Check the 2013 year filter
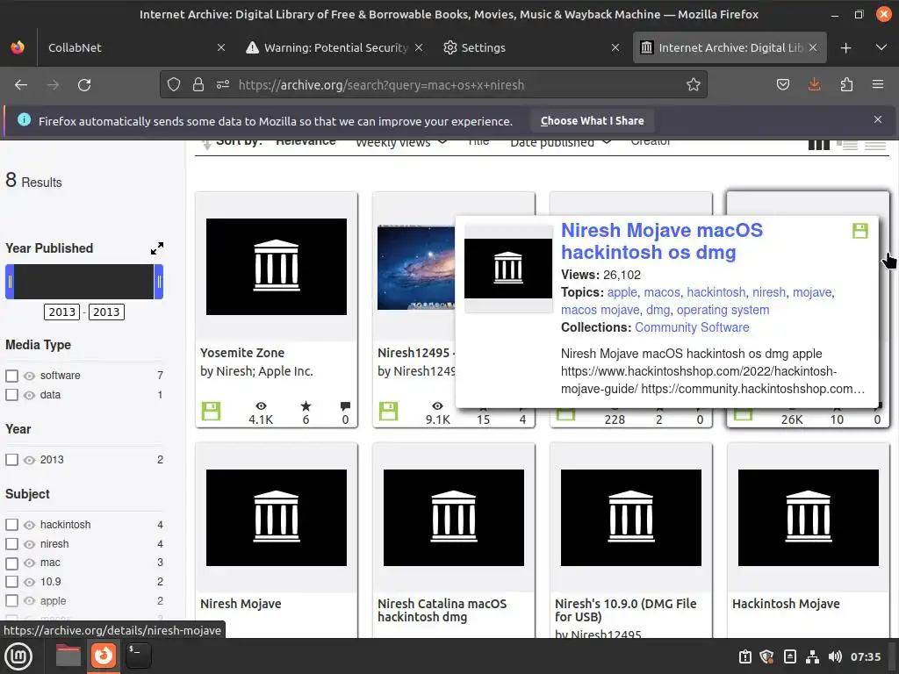899x674 pixels. click(x=11, y=460)
